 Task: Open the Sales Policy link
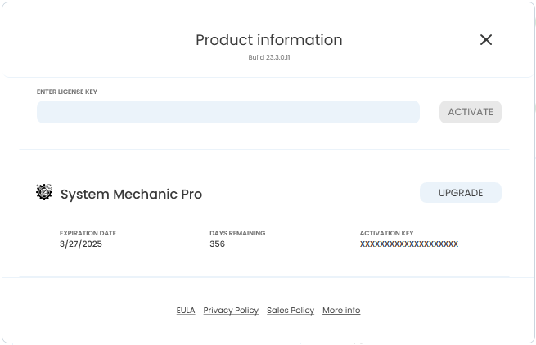coord(291,310)
